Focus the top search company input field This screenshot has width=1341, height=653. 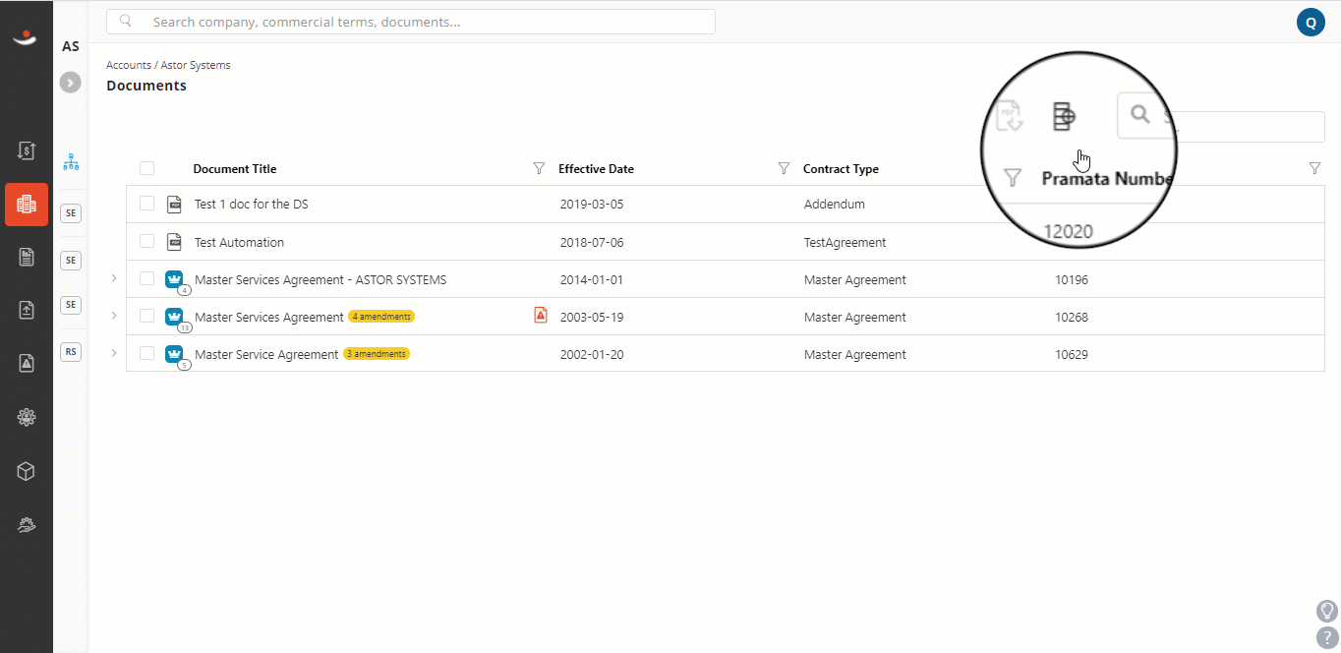point(411,22)
